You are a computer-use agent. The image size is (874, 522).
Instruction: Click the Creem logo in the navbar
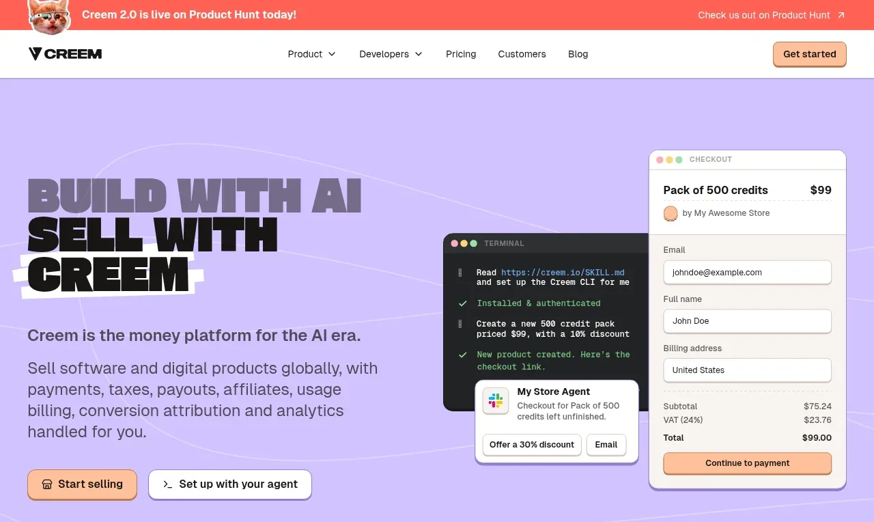65,54
